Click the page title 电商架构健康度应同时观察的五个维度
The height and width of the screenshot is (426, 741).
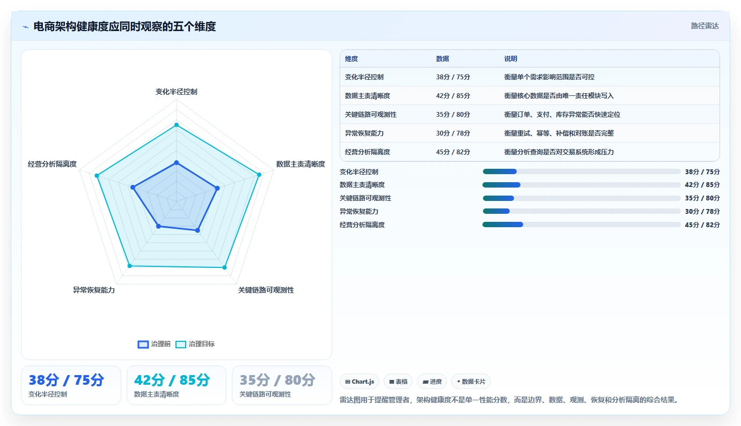[x=124, y=27]
